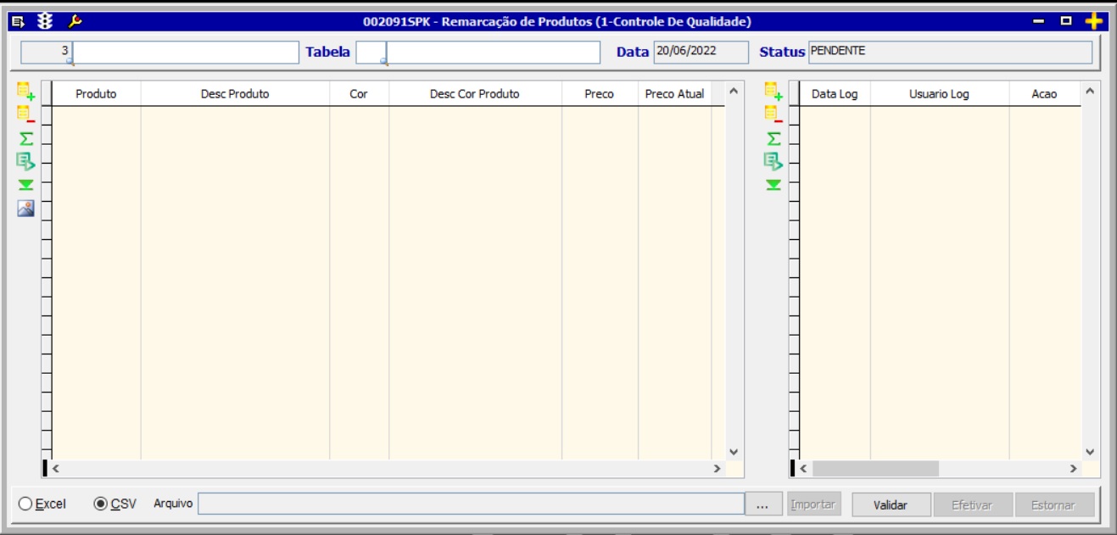
Task: Click the Acao column header
Action: [x=1044, y=94]
